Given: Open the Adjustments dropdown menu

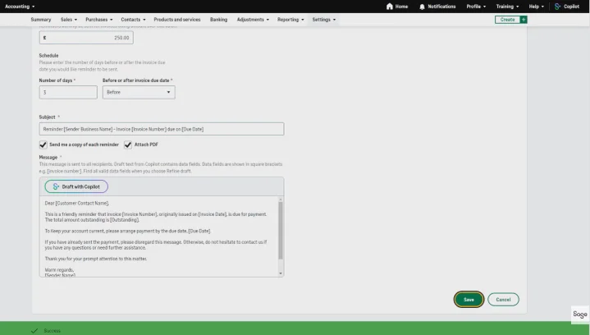Looking at the screenshot, I should 253,20.
